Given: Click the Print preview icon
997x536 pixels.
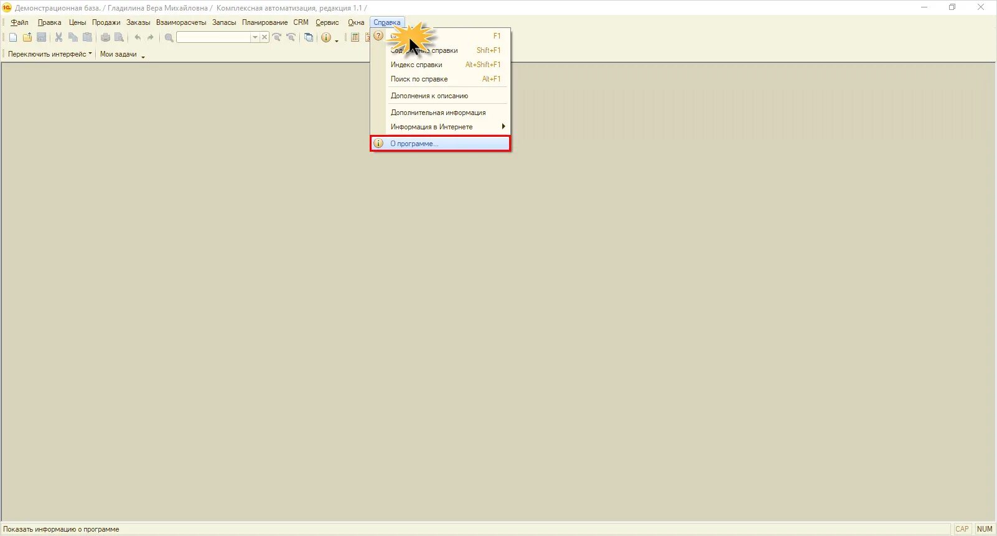Looking at the screenshot, I should (x=119, y=37).
